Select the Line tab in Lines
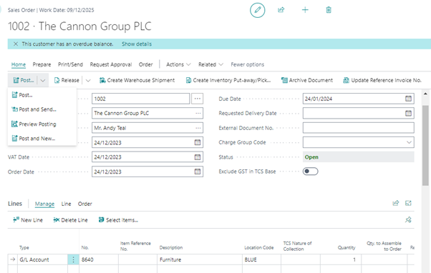 66,204
